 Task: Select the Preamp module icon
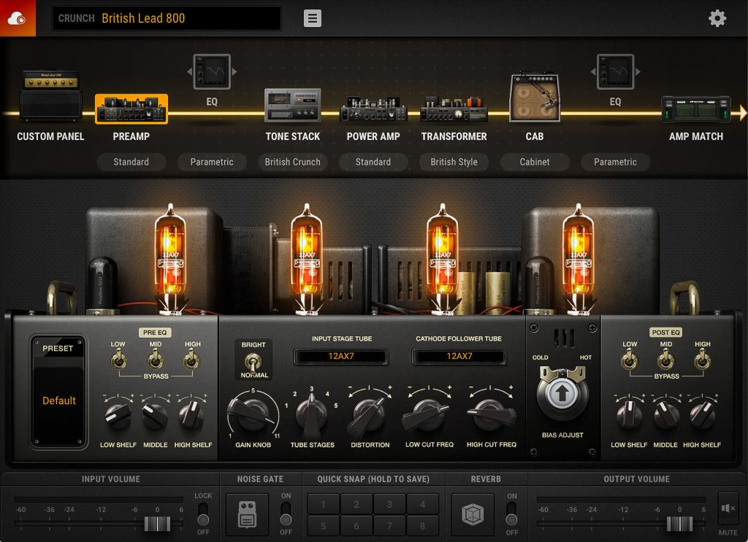[131, 109]
